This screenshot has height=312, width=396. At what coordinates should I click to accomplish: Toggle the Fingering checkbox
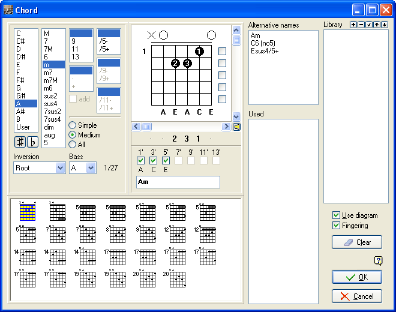click(336, 226)
